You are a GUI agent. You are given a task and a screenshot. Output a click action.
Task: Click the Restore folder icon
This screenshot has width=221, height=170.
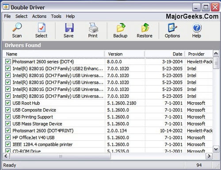(145, 27)
